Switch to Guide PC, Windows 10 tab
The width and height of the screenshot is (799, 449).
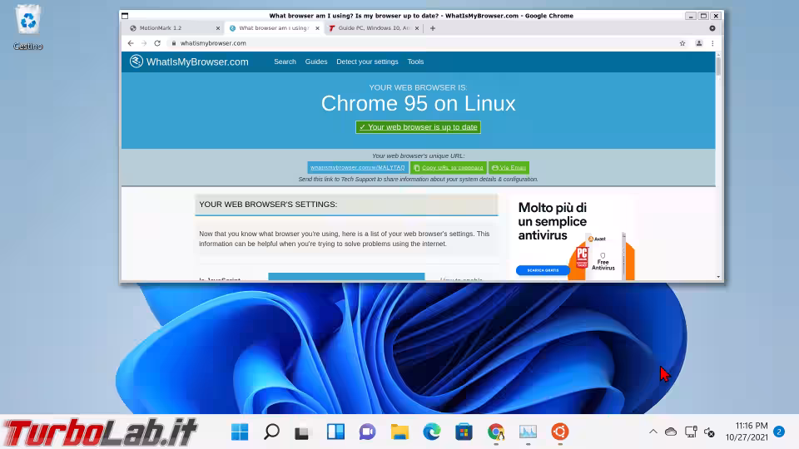[374, 28]
